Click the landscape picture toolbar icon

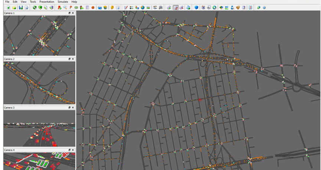[148, 7]
